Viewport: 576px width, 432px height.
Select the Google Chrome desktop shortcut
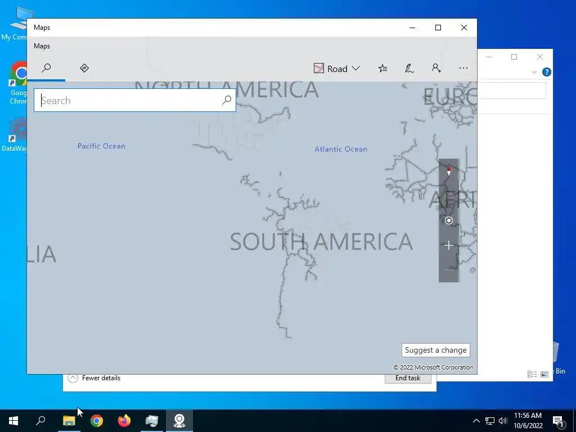[x=18, y=83]
